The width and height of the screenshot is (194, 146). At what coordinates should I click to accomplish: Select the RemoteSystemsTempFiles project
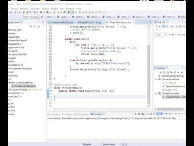pos(20,69)
